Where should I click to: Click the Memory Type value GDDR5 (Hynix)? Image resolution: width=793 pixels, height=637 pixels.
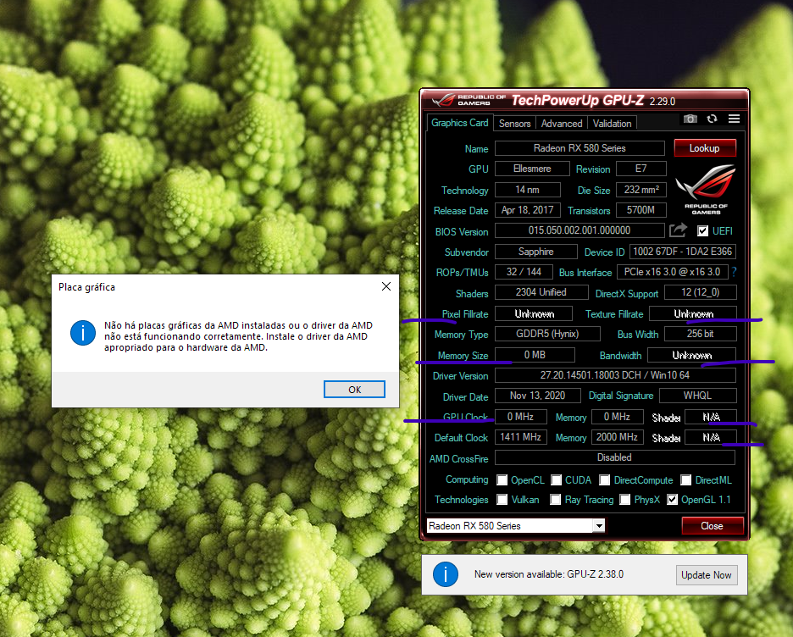tap(547, 334)
